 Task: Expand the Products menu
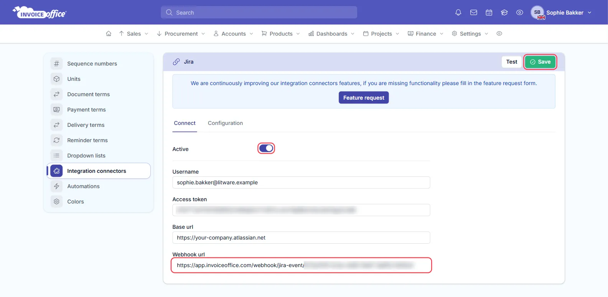280,34
